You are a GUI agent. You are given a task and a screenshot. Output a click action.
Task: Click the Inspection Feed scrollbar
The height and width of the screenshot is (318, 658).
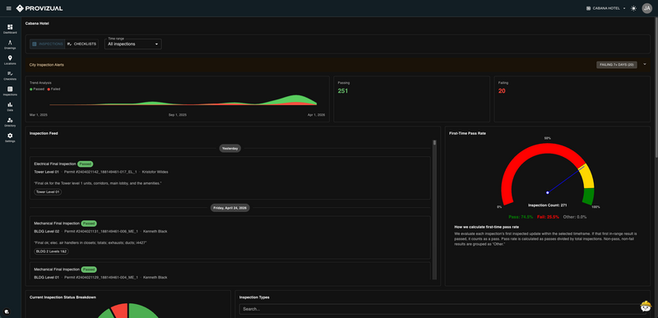(434, 210)
